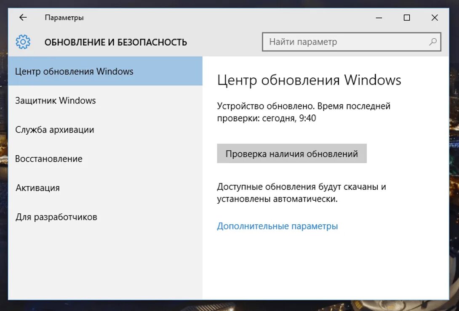Click 'Проверка наличия обновлений' button

coord(291,153)
